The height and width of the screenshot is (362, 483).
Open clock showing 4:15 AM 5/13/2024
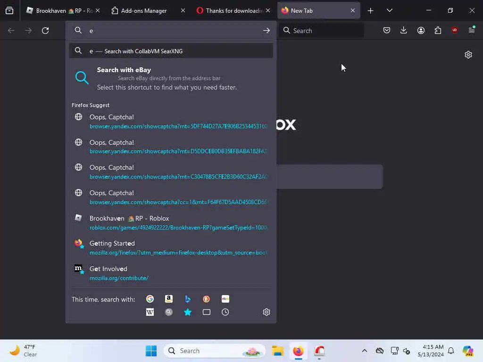431,351
